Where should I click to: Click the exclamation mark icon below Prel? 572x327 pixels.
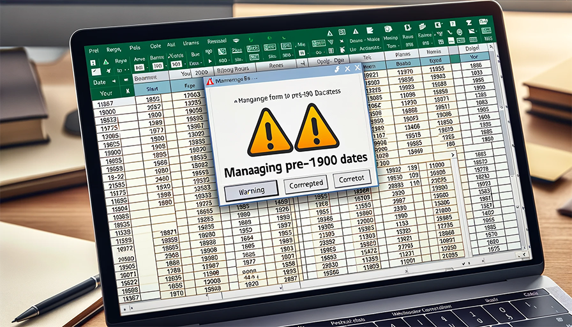click(93, 63)
